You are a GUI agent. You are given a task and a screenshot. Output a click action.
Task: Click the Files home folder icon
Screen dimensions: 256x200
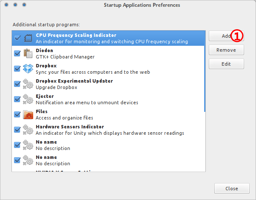28,114
